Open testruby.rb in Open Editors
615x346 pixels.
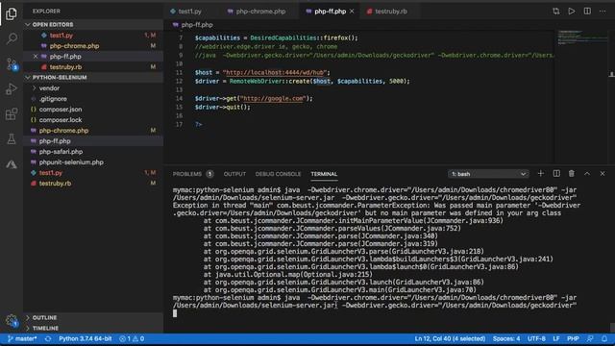click(x=93, y=67)
